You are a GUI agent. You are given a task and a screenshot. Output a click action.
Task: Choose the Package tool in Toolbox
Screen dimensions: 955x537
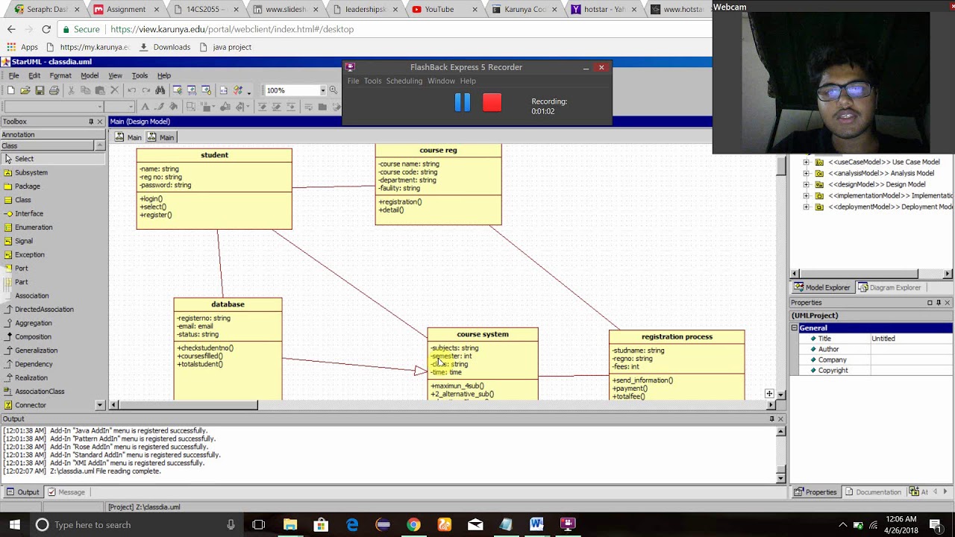point(28,186)
